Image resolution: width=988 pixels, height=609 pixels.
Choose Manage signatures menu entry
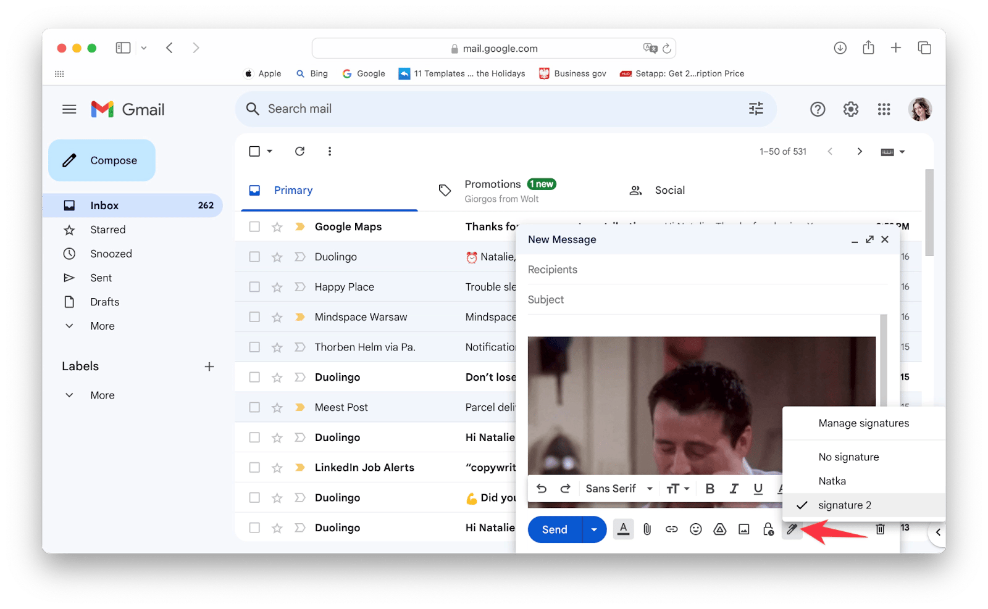click(864, 423)
